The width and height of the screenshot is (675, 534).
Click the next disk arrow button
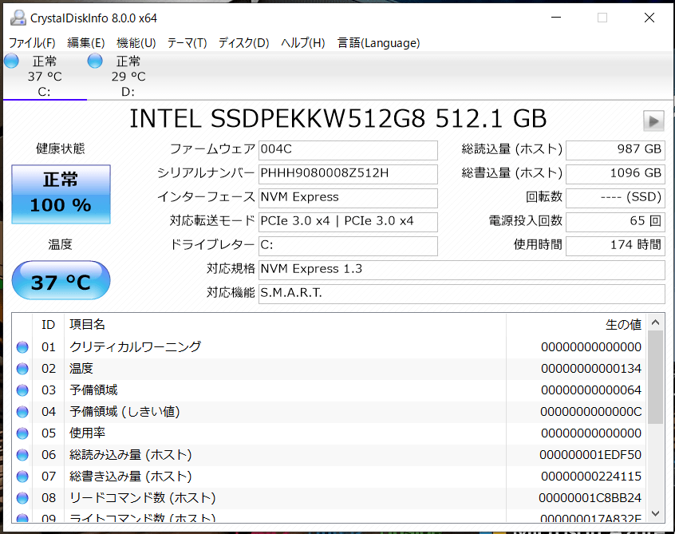coord(653,121)
